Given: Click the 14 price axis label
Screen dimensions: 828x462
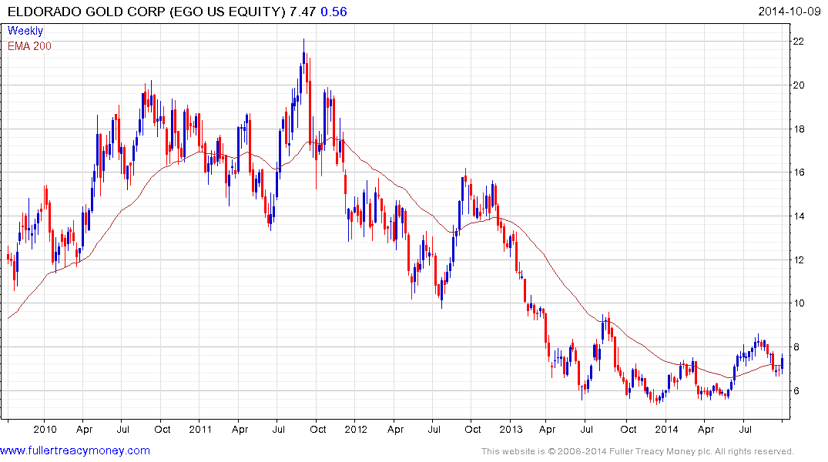Looking at the screenshot, I should click(x=799, y=216).
